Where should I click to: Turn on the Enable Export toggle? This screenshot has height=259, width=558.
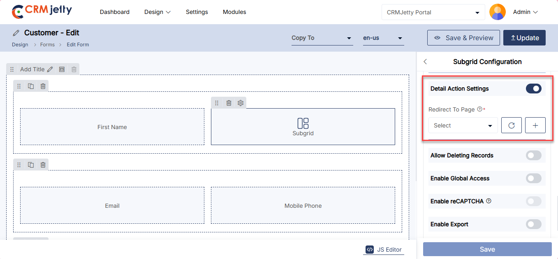[533, 224]
